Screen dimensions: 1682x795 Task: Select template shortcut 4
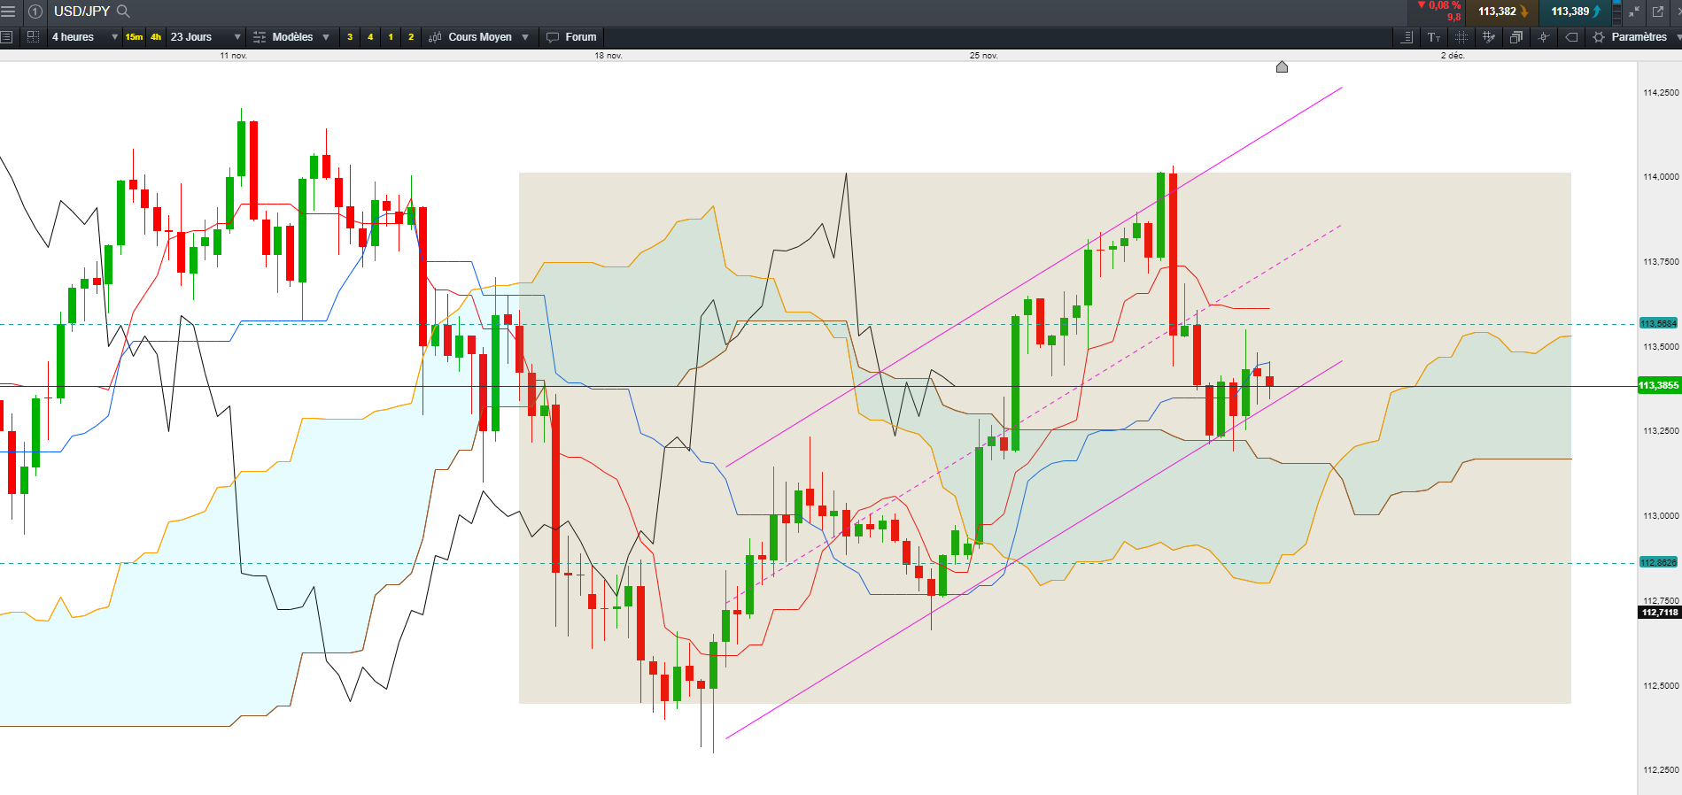(x=370, y=37)
